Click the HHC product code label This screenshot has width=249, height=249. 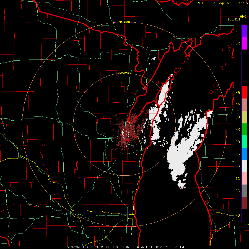(x=243, y=17)
